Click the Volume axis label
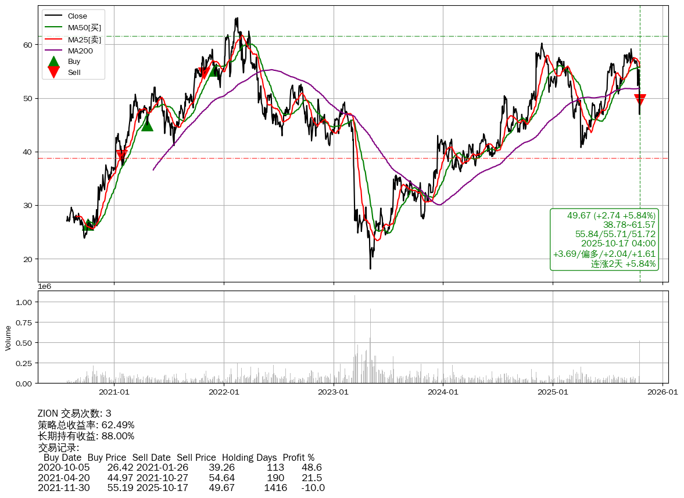 pos(8,338)
